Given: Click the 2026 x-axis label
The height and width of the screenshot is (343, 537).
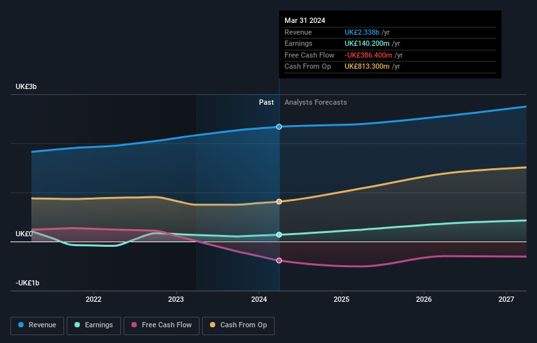Looking at the screenshot, I should [424, 299].
